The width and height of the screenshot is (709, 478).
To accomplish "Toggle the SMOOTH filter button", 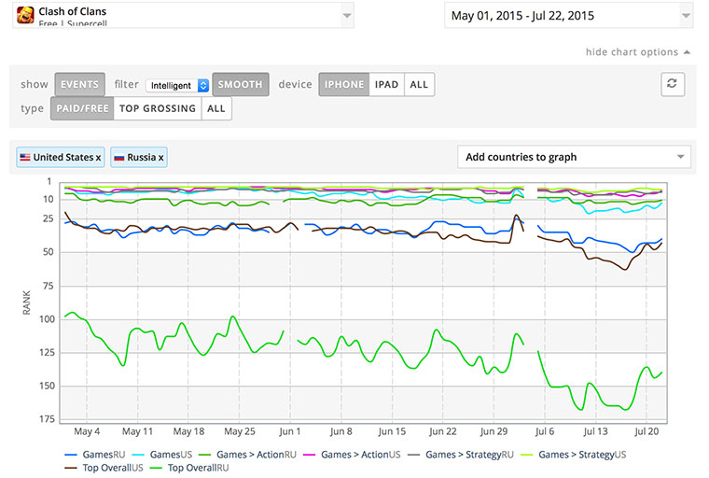I will [241, 84].
